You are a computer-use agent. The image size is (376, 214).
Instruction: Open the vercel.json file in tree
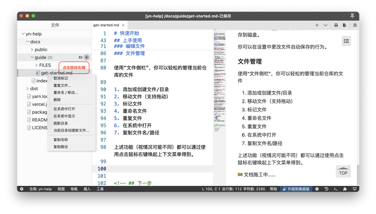pos(37,104)
